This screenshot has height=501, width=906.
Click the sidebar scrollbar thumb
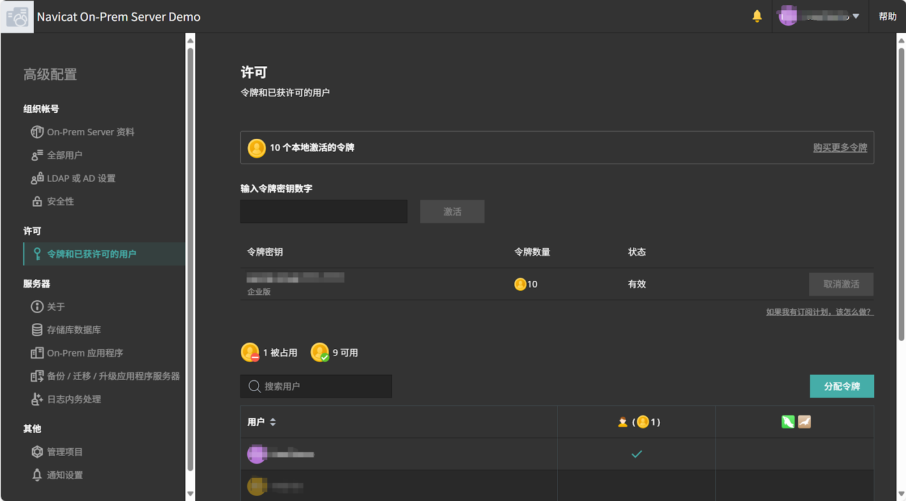190,259
